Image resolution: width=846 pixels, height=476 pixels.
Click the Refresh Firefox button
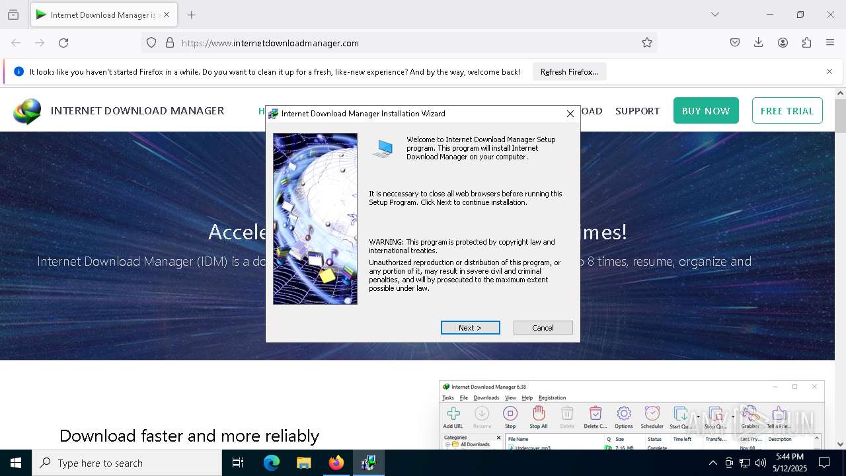tap(569, 71)
